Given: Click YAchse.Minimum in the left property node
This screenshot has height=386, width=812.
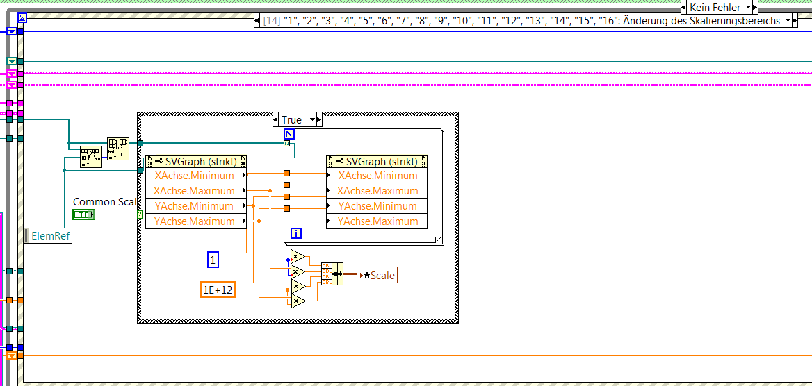Looking at the screenshot, I should pos(196,206).
